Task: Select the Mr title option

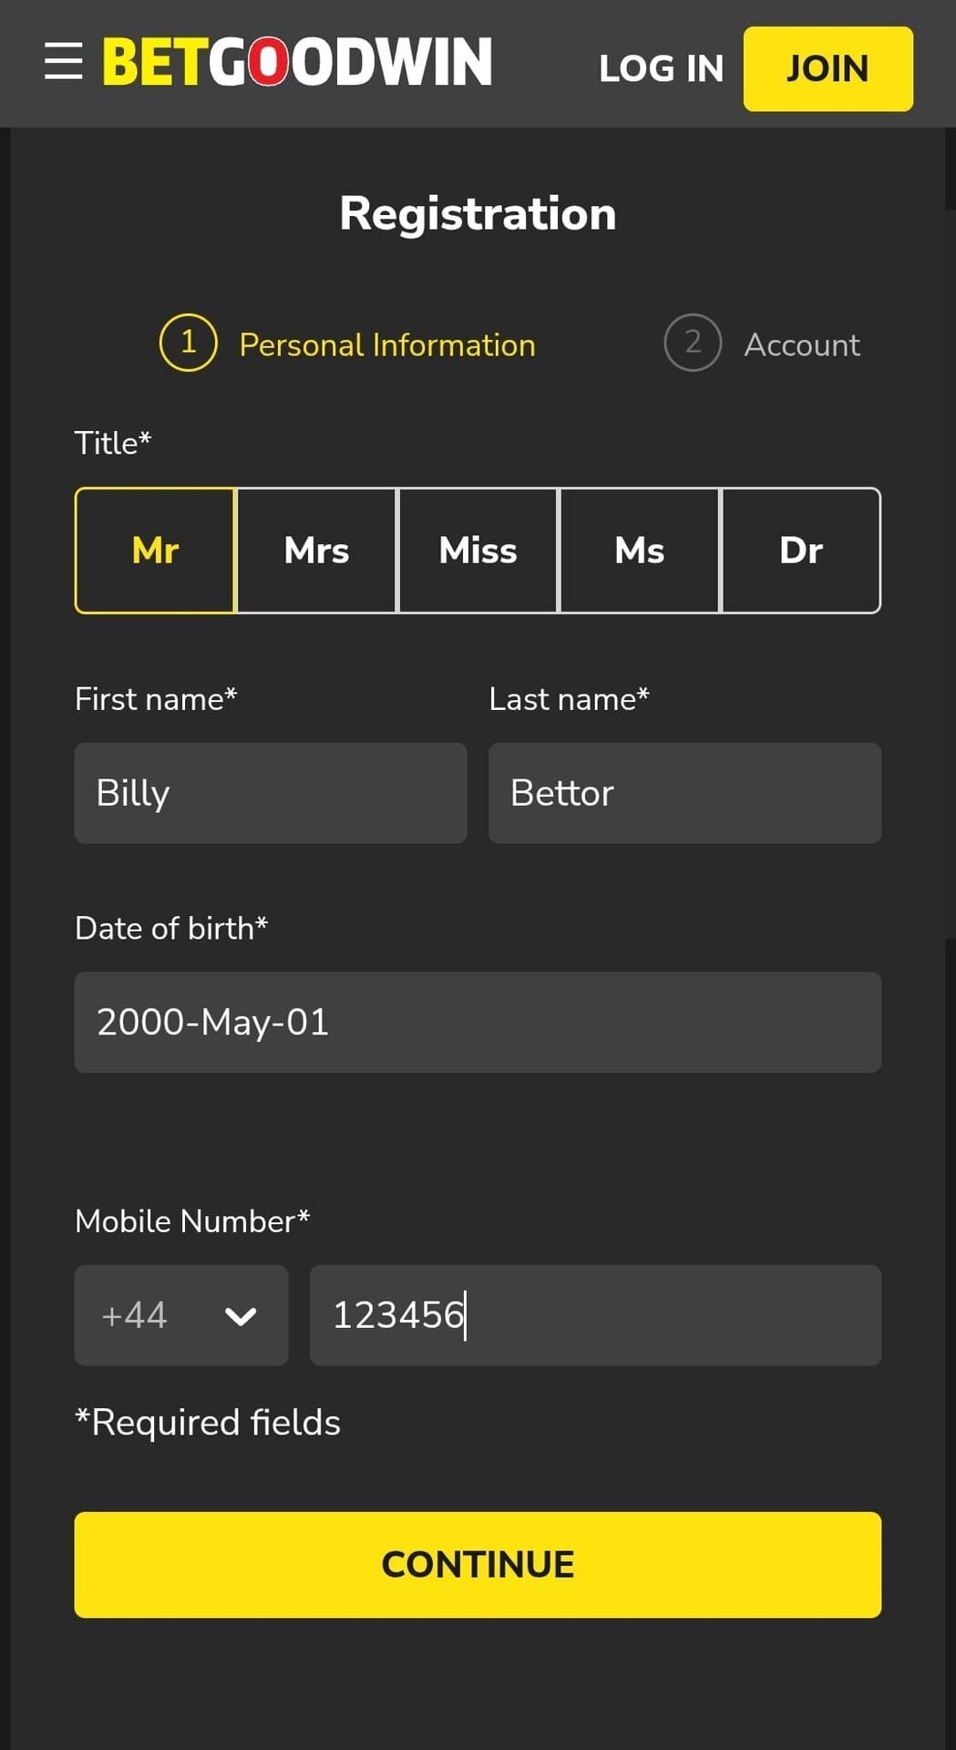Action: (155, 551)
